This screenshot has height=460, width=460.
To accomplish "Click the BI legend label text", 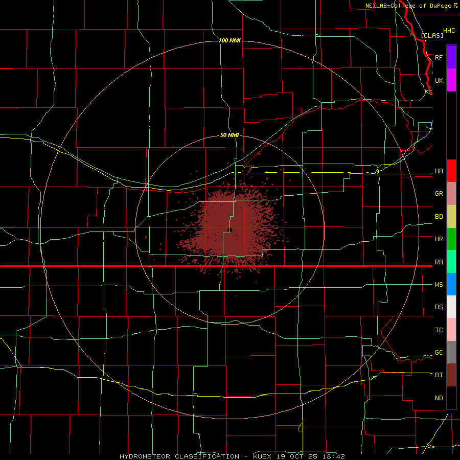I will [x=439, y=375].
